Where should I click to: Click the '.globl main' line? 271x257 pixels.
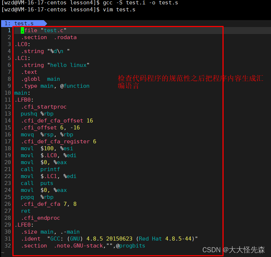40,79
